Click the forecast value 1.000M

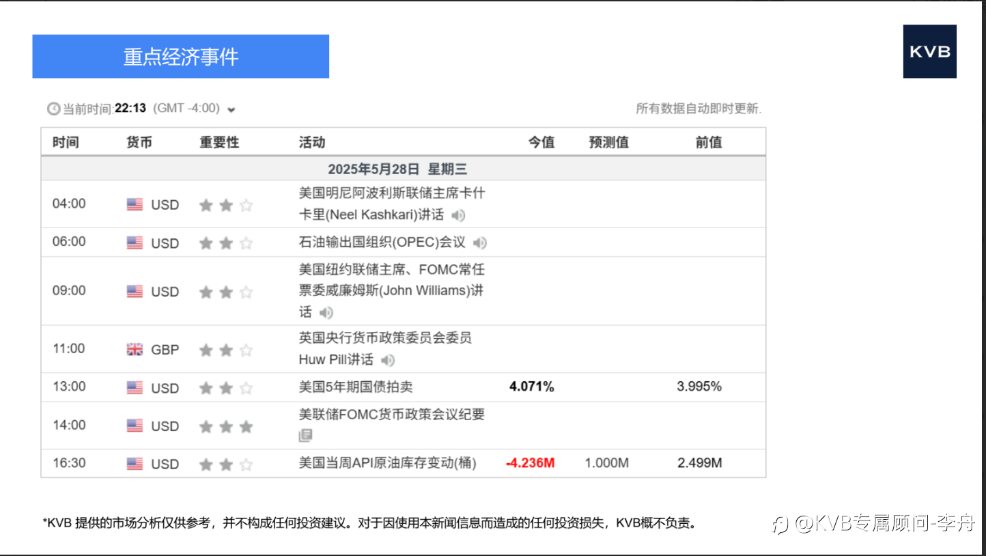607,463
